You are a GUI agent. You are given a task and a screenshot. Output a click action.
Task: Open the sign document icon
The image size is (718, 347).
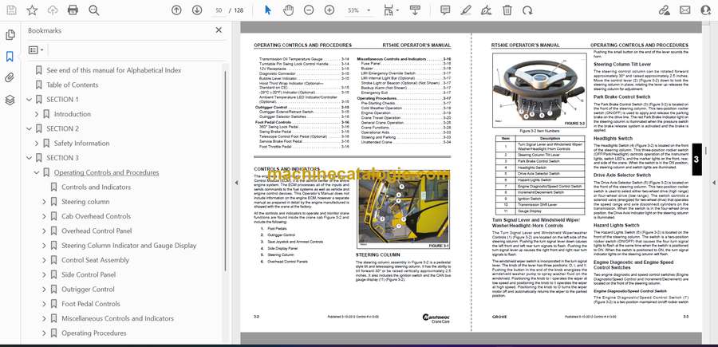click(x=487, y=10)
